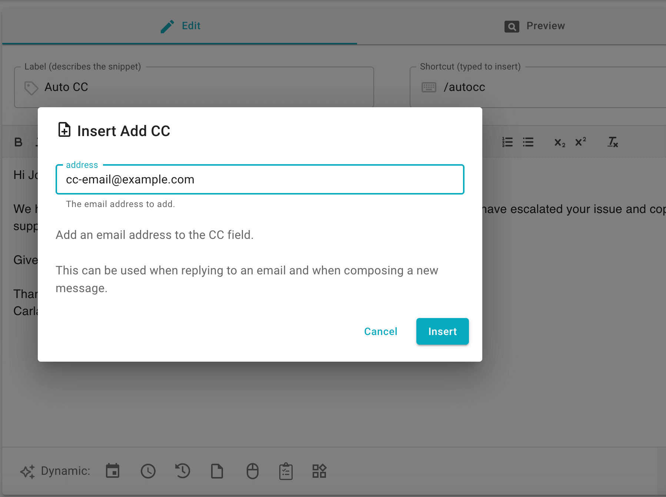The height and width of the screenshot is (497, 666).
Task: Open the time history dynamic icon
Action: [x=182, y=471]
